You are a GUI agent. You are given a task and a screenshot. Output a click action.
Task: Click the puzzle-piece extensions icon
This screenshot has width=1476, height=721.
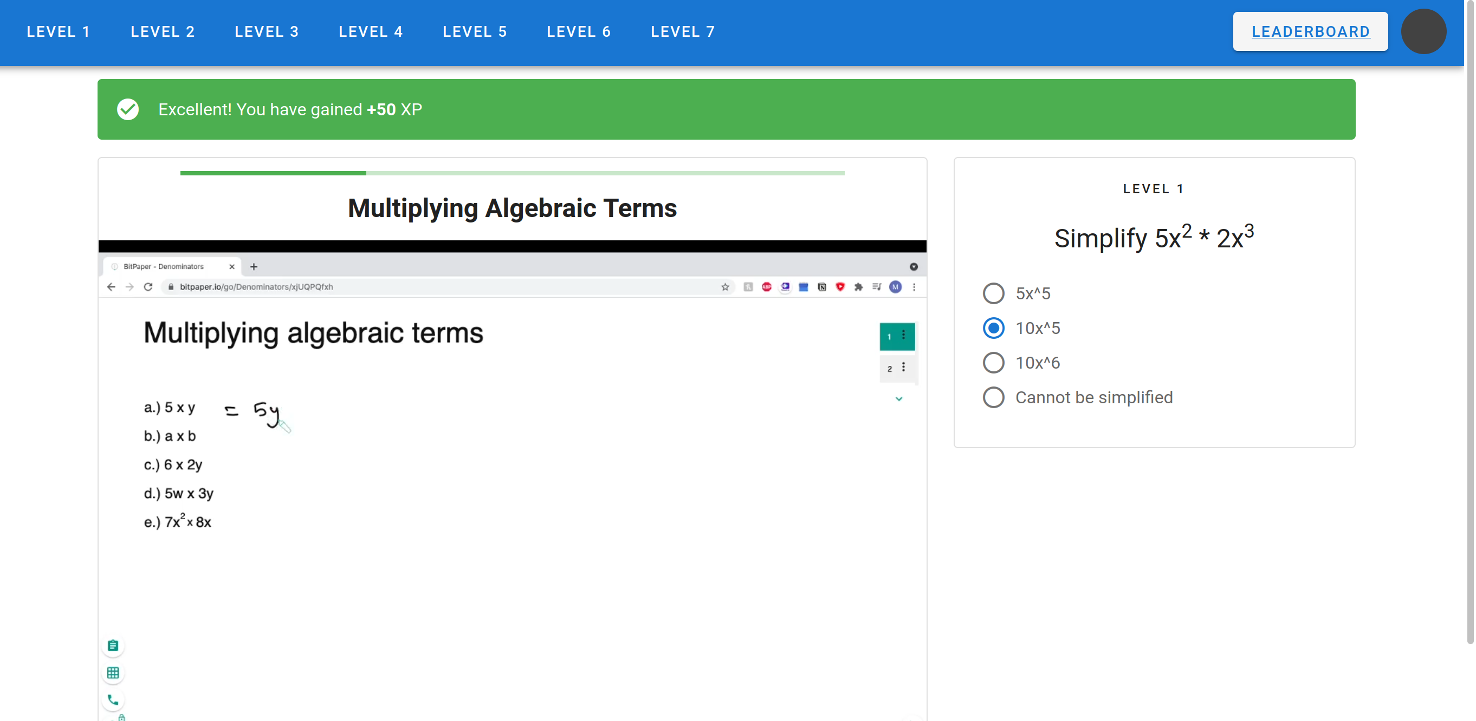pyautogui.click(x=858, y=287)
